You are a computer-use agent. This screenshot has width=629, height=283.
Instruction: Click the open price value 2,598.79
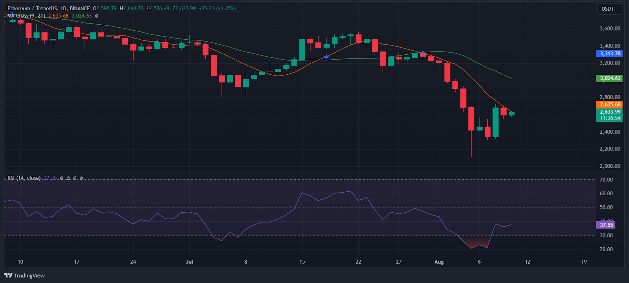(107, 8)
